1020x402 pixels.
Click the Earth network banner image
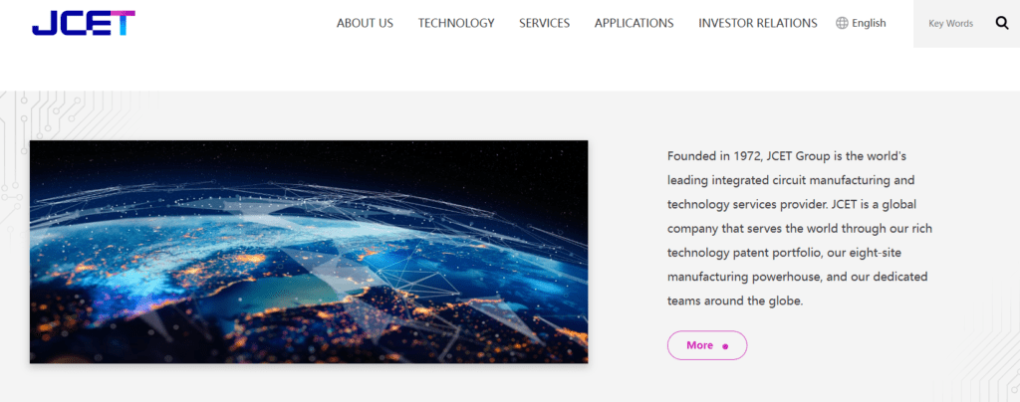[x=309, y=251]
